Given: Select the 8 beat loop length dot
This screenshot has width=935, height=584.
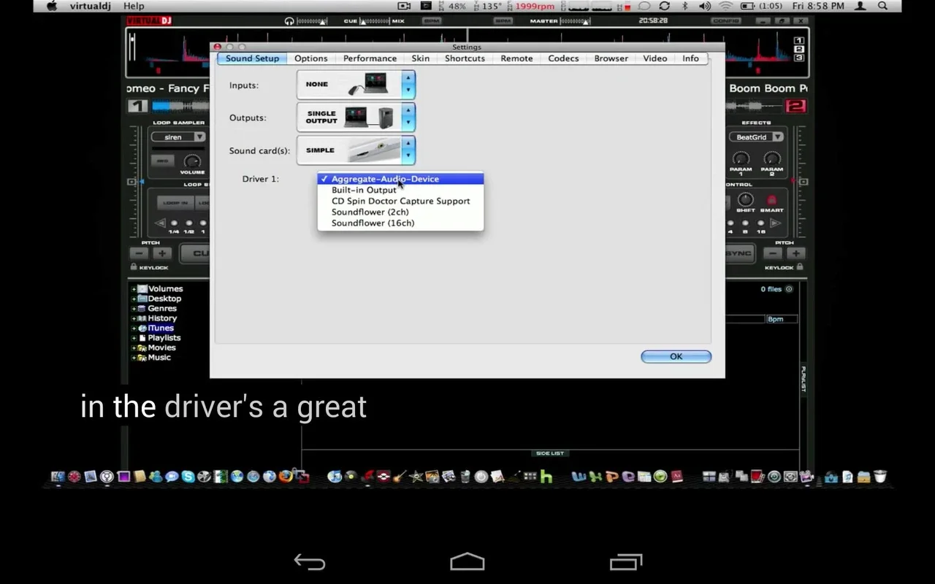Looking at the screenshot, I should click(x=745, y=223).
